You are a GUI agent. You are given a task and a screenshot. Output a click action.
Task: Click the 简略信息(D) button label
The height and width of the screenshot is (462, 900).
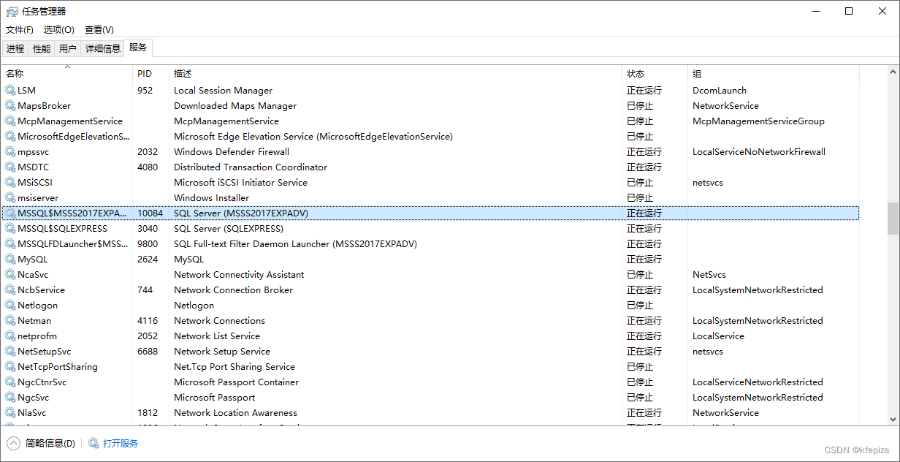[x=50, y=443]
